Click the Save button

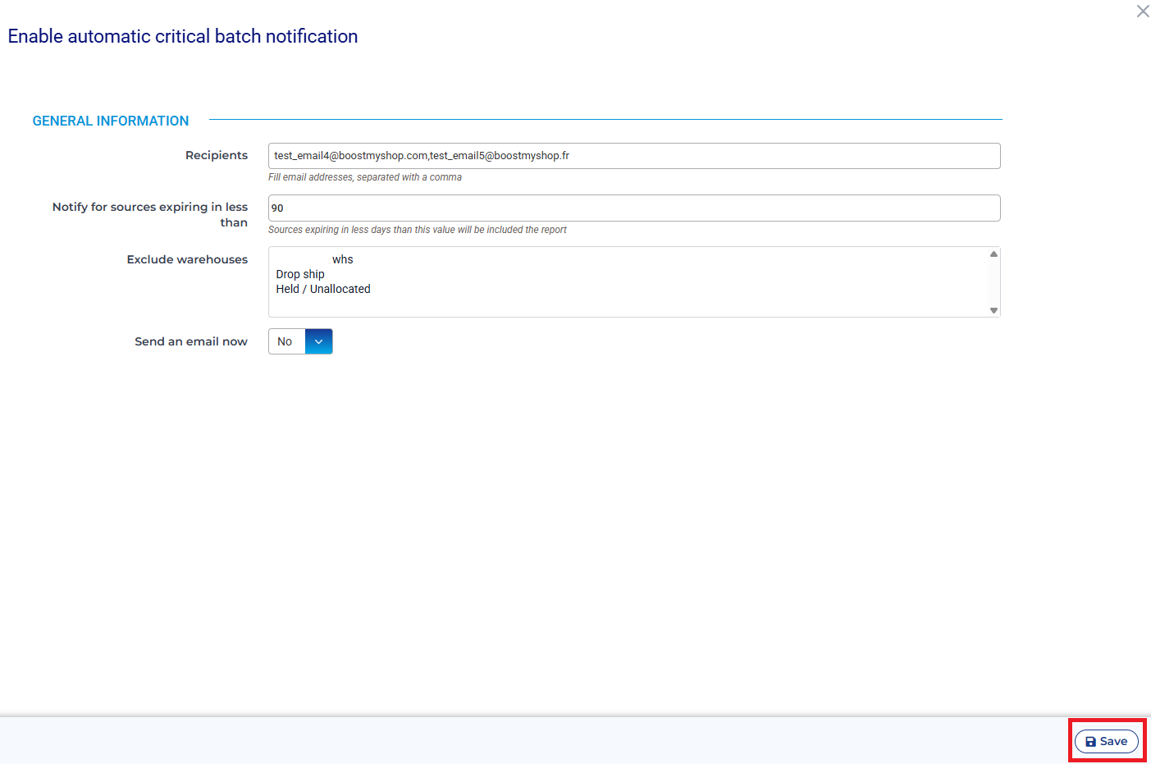pyautogui.click(x=1106, y=741)
